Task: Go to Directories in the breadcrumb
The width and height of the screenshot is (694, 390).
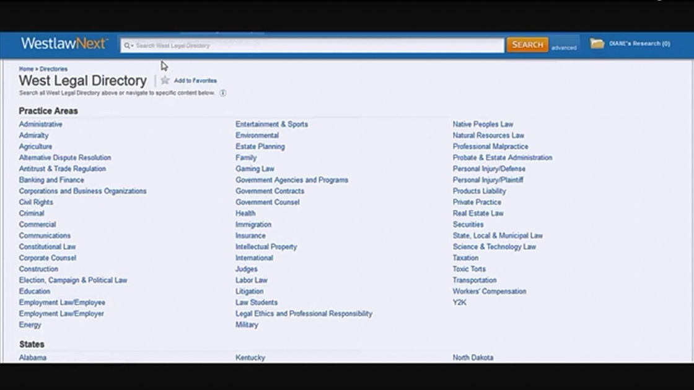Action: (x=54, y=69)
